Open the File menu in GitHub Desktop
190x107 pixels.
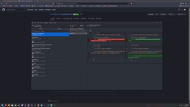(x=35, y=23)
